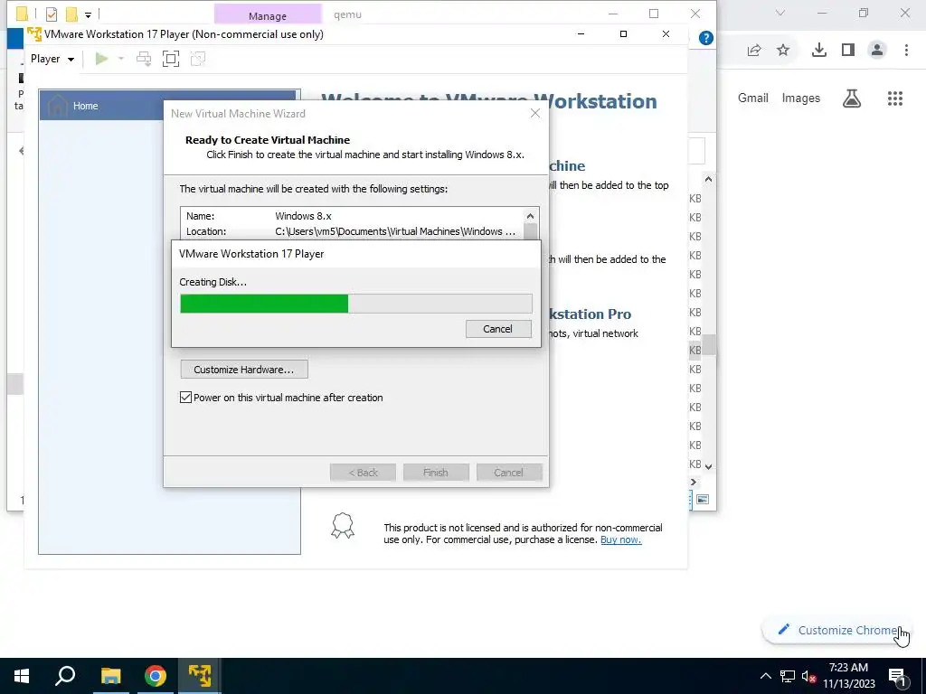Image resolution: width=926 pixels, height=694 pixels.
Task: Click the VMware Workstation title bar logo
Action: point(34,34)
